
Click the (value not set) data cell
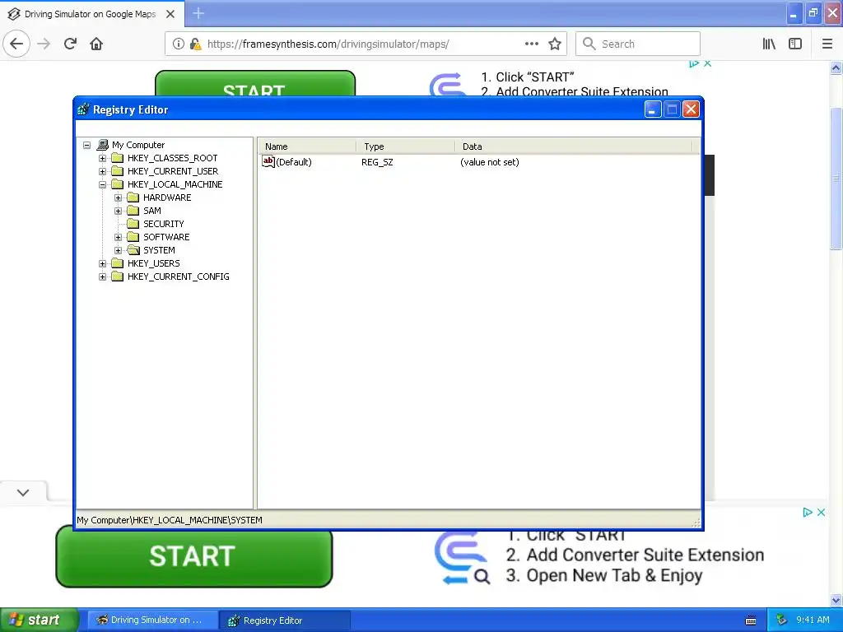[x=489, y=162]
